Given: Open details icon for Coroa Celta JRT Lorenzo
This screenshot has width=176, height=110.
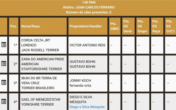Looking at the screenshot, I should tap(4, 45).
